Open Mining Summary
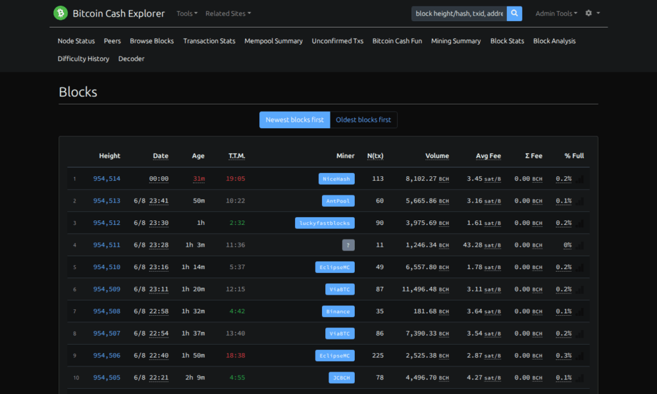Viewport: 657px width, 394px height. pos(456,41)
